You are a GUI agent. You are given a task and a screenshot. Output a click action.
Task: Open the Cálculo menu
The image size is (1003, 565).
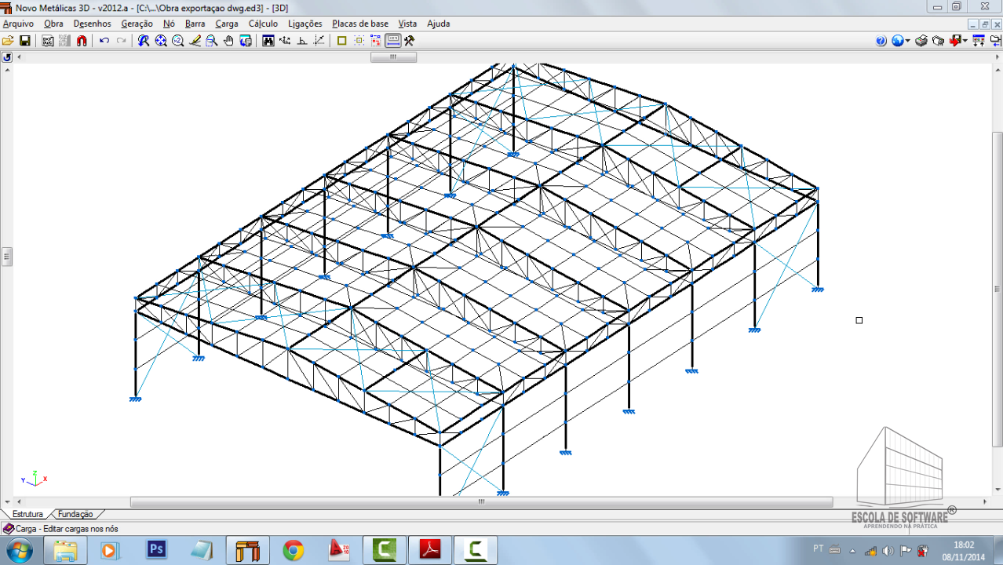click(263, 24)
